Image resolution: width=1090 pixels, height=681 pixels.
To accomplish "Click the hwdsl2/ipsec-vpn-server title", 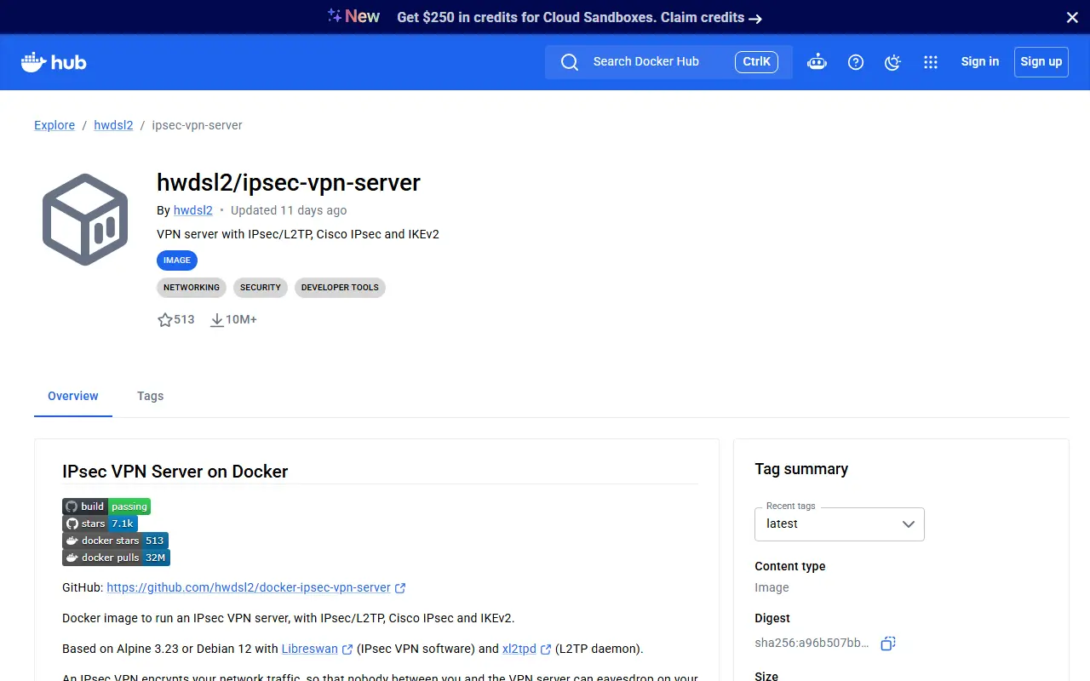I will pyautogui.click(x=289, y=183).
